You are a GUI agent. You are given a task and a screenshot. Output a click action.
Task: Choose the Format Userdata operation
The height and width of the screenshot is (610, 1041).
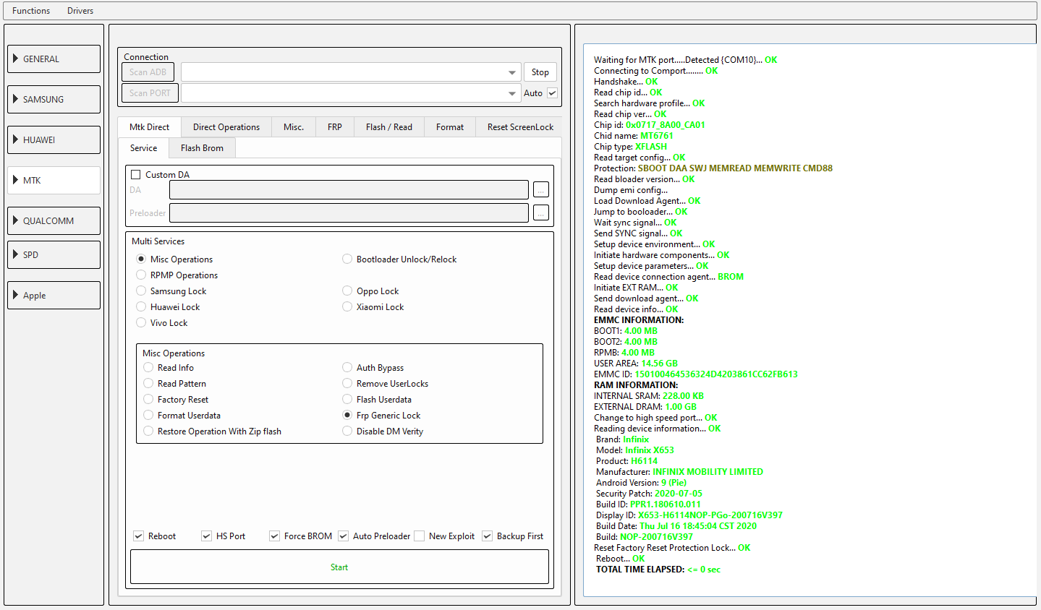coord(148,416)
